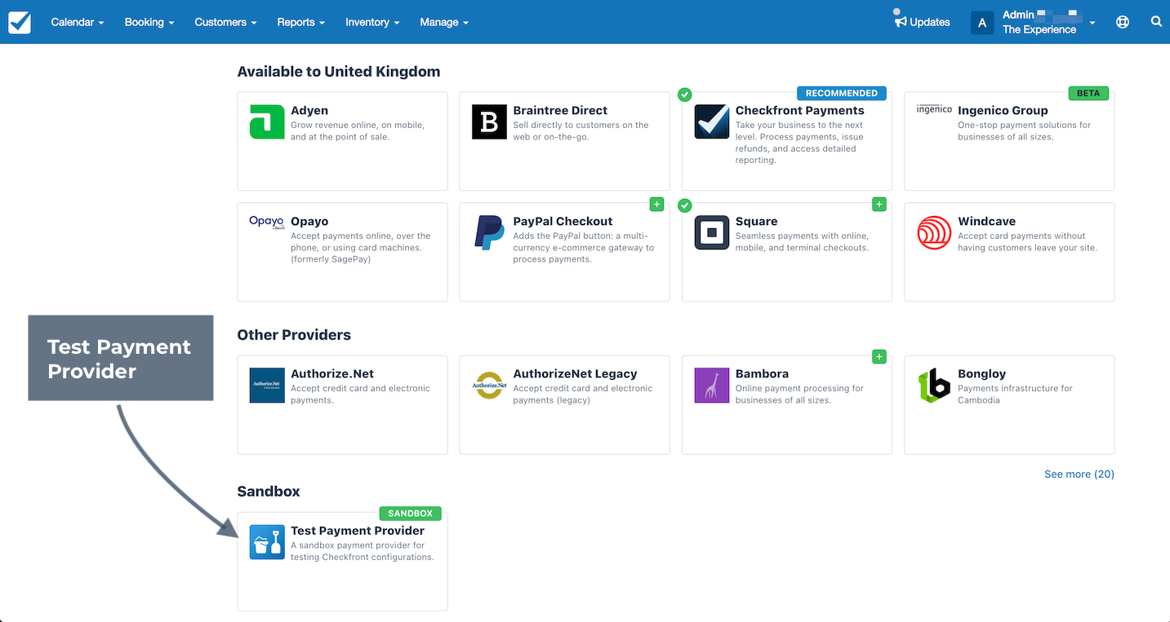Click the green plus on Square card

(879, 204)
